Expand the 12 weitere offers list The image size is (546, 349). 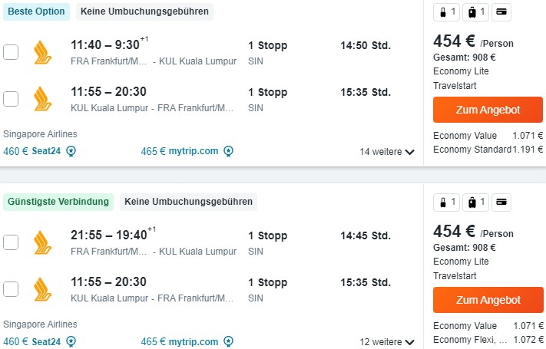(x=387, y=341)
